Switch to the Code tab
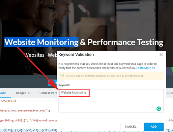The width and height of the screenshot is (173, 132). pyautogui.click(x=3, y=93)
